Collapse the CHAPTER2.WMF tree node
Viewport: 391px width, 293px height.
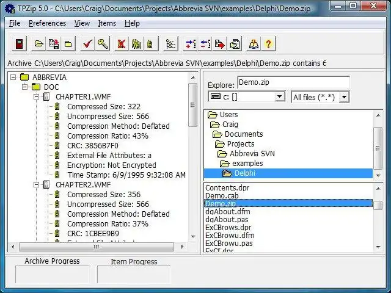pyautogui.click(x=37, y=184)
